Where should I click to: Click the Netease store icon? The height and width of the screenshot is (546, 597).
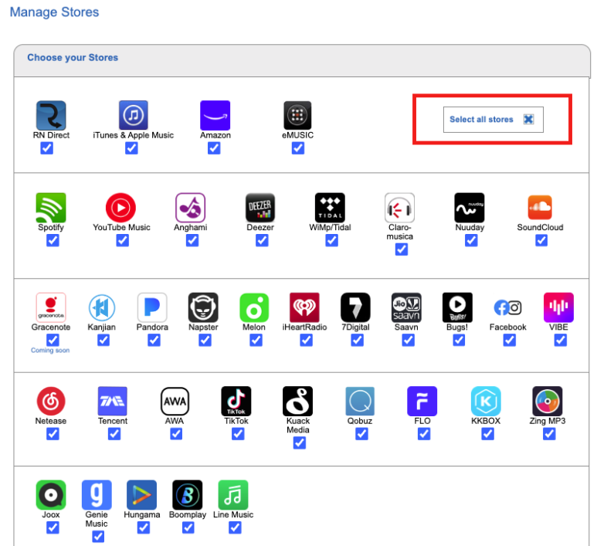pyautogui.click(x=51, y=401)
